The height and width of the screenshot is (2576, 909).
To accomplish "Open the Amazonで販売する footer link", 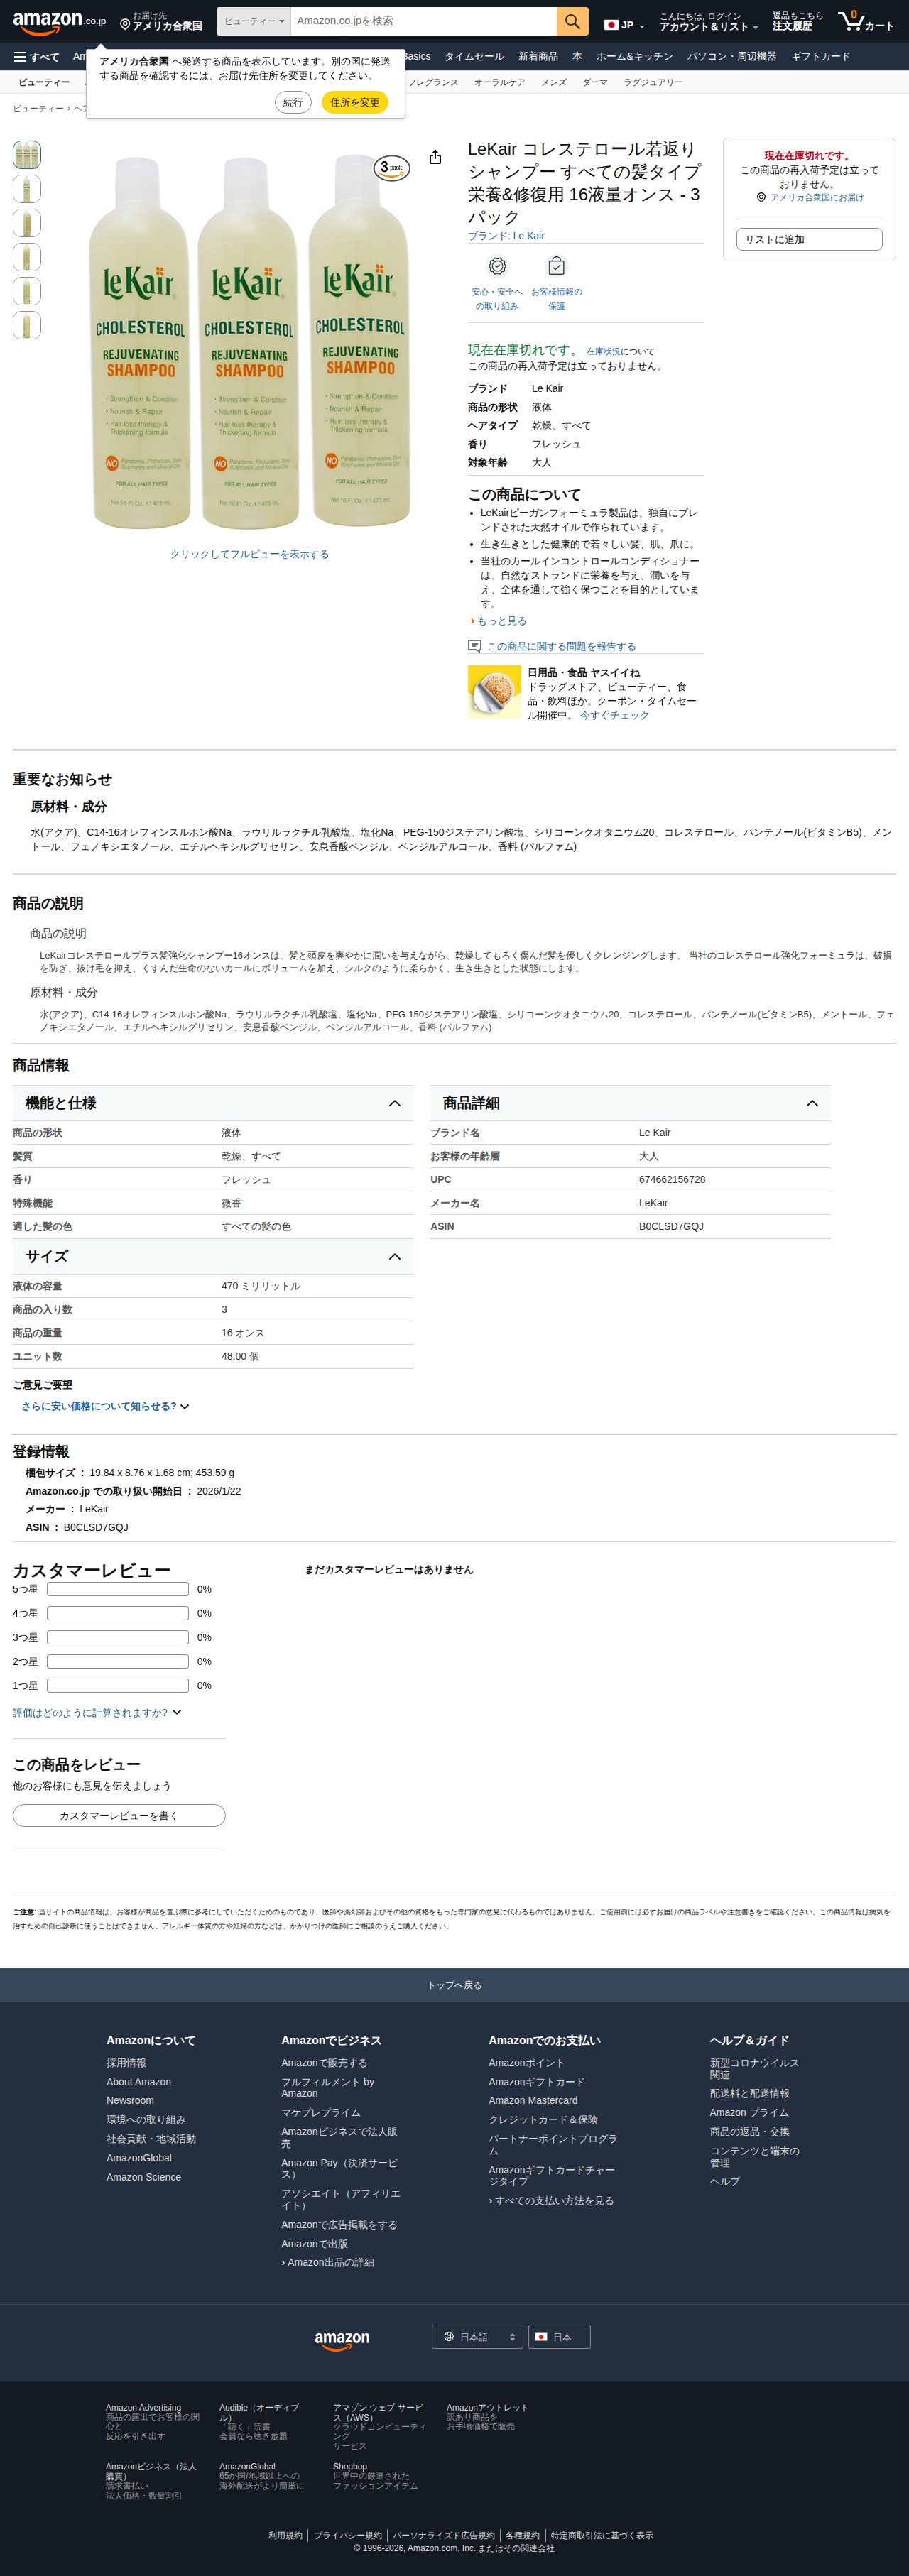I will 324,2062.
